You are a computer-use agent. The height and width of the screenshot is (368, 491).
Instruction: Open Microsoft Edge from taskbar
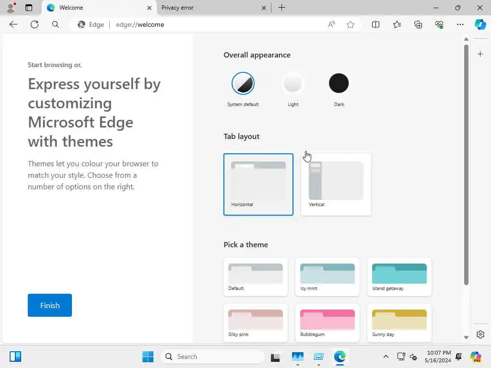pyautogui.click(x=340, y=356)
